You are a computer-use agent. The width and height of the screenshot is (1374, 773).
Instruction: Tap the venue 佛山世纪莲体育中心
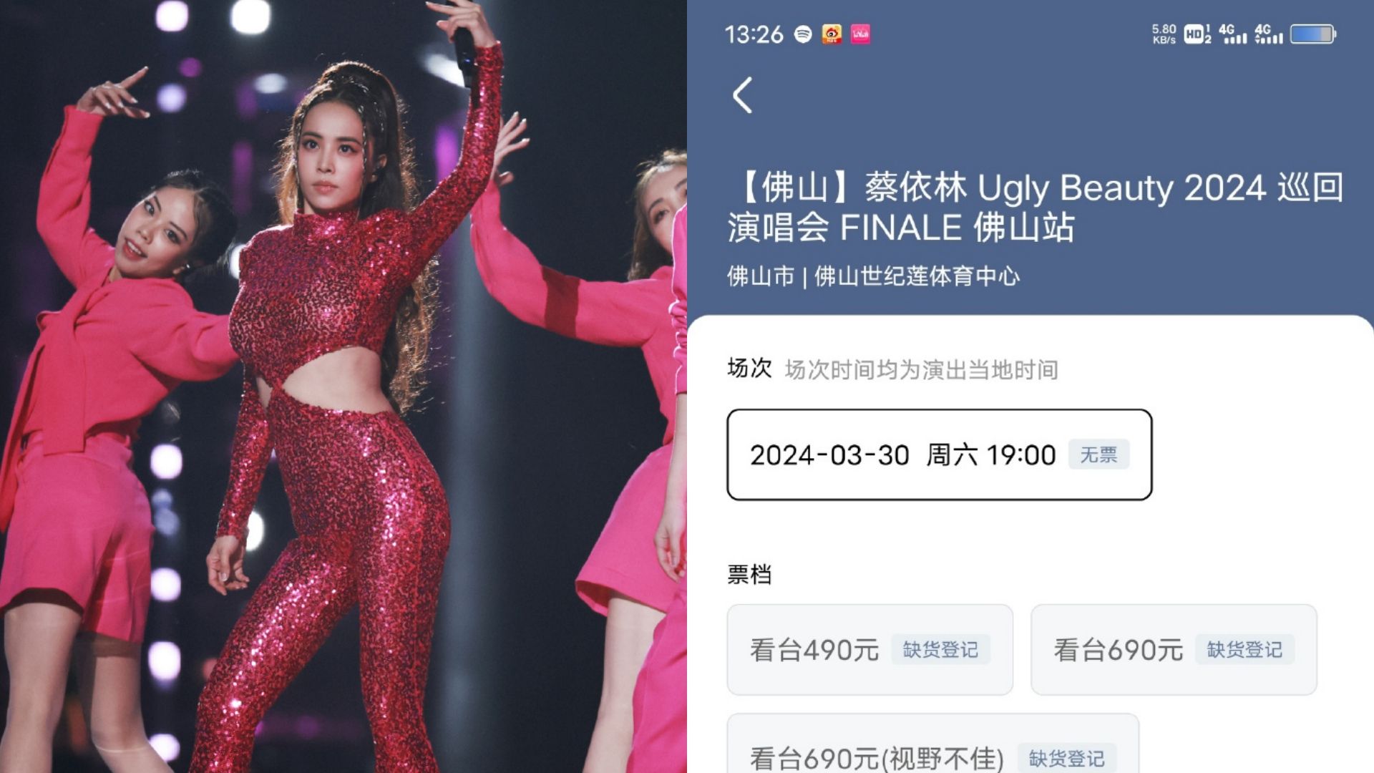[x=917, y=276]
